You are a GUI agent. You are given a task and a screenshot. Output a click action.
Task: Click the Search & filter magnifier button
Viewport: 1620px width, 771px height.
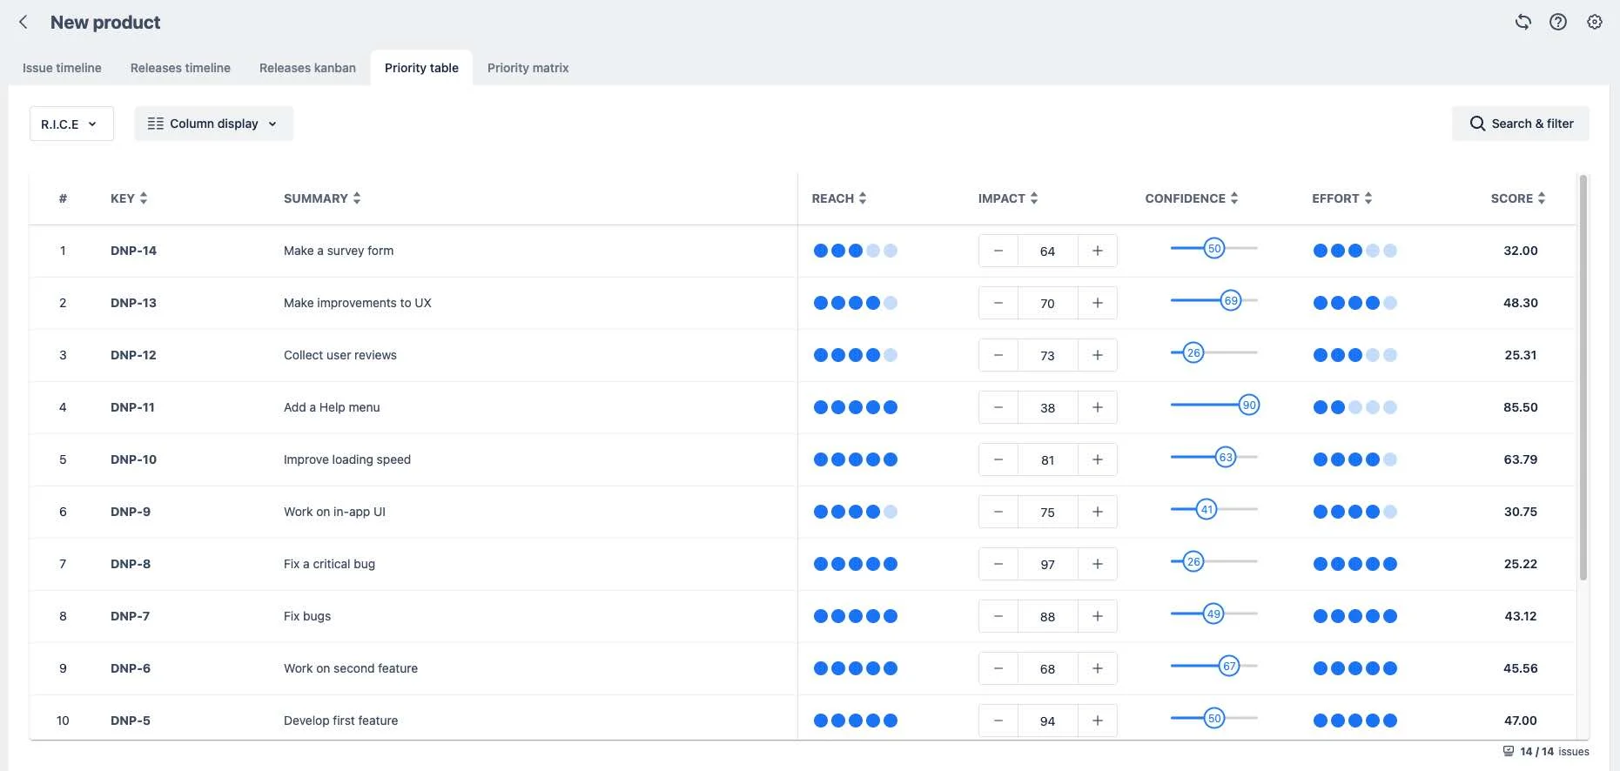pyautogui.click(x=1520, y=124)
